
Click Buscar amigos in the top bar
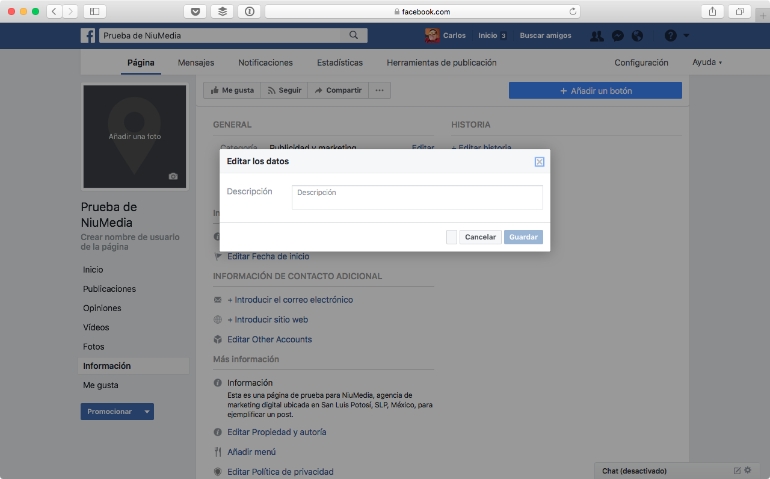point(546,36)
